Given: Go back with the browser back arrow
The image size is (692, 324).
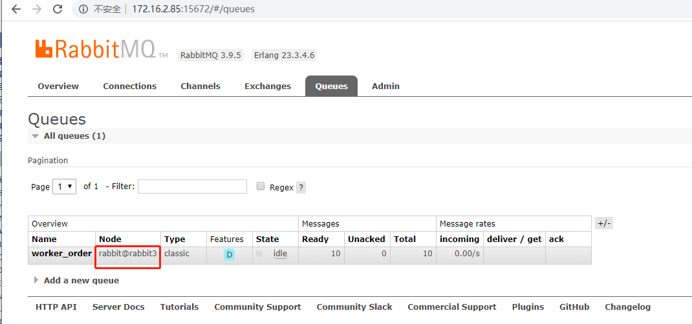Looking at the screenshot, I should pos(16,9).
